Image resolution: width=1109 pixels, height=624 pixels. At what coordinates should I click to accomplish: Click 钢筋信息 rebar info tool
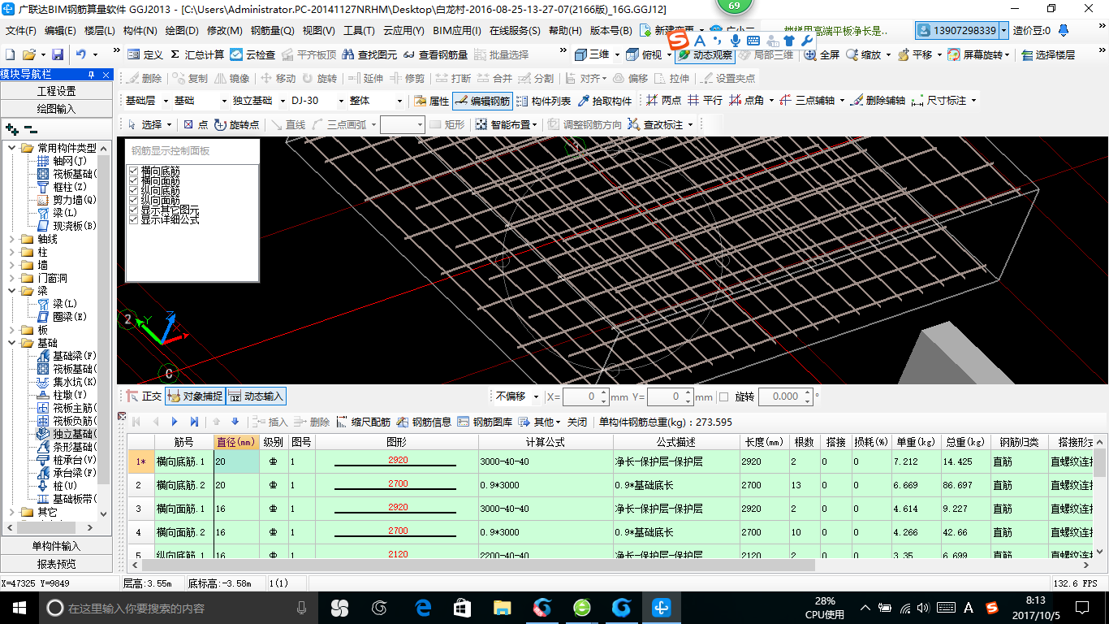[x=424, y=422]
